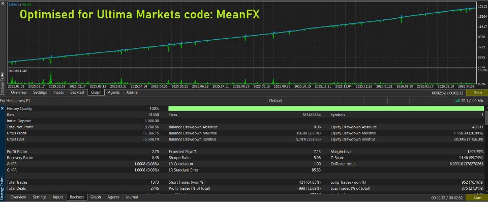This screenshot has height=202, width=488.
Task: Open Inputs tab in statistics panel
Action: point(58,197)
